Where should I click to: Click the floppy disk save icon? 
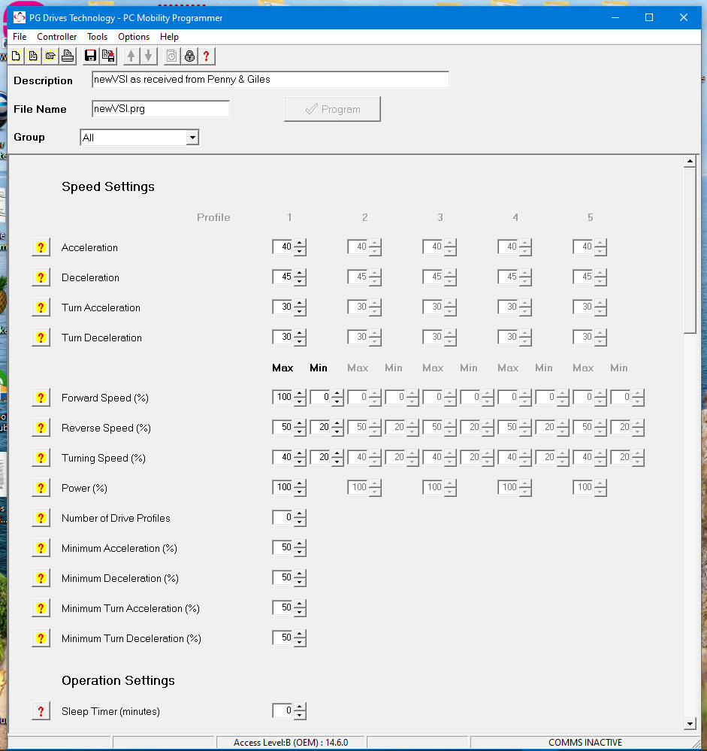91,56
